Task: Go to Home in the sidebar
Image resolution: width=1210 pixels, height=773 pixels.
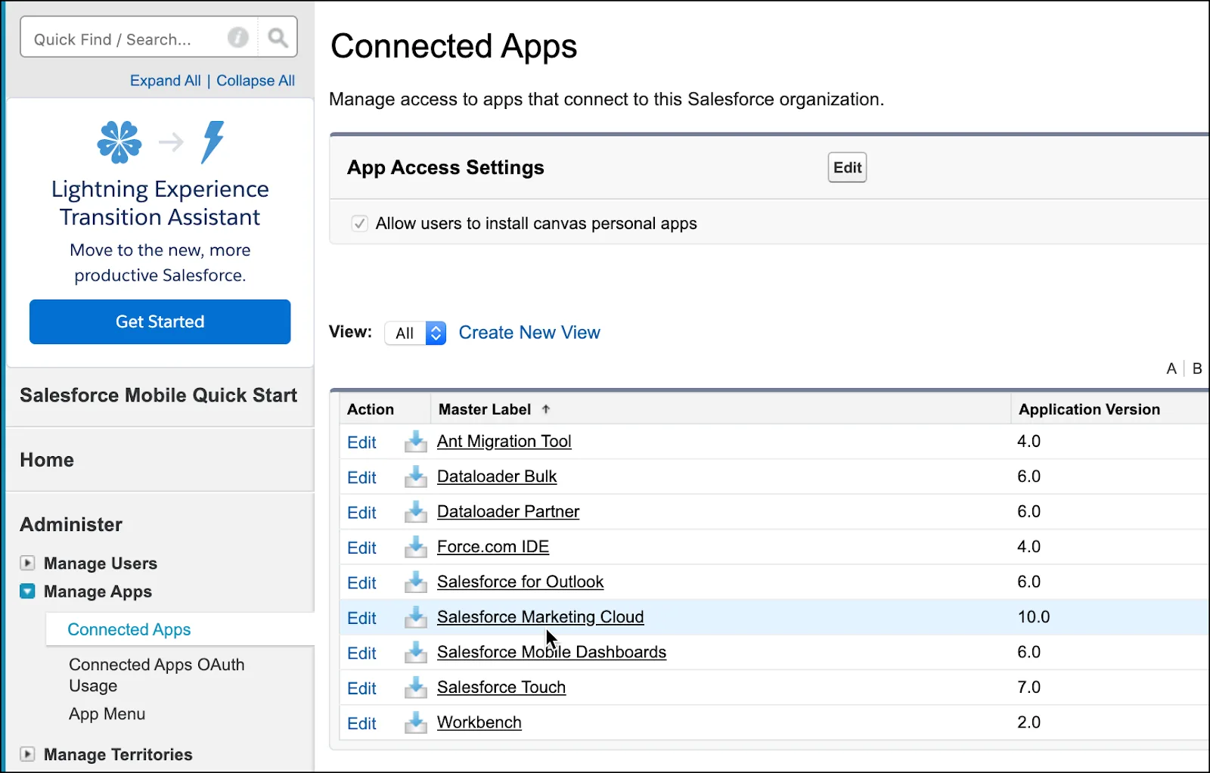Action: pyautogui.click(x=47, y=460)
